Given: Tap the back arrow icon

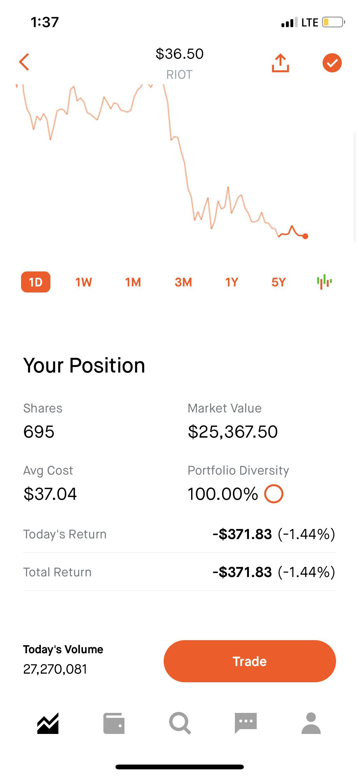Looking at the screenshot, I should coord(24,62).
